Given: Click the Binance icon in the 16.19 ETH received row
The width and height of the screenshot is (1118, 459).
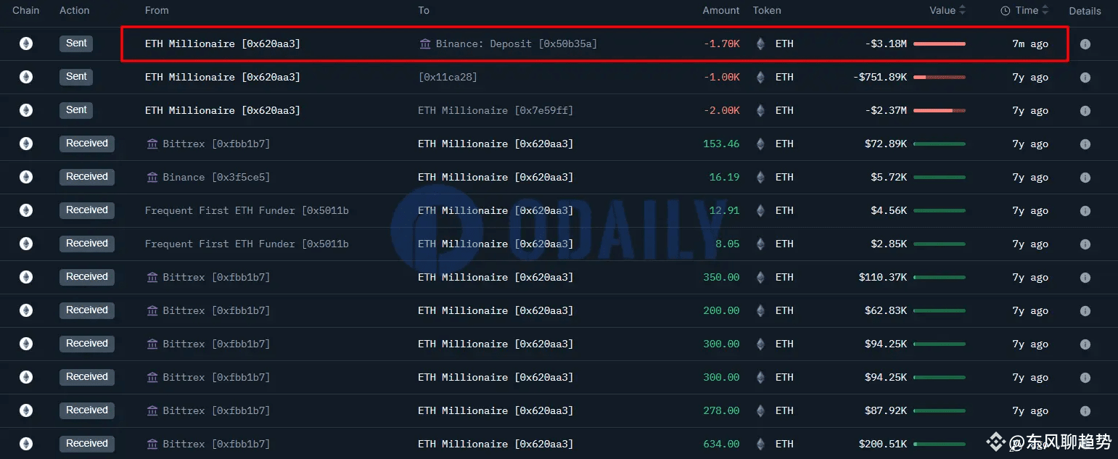Looking at the screenshot, I should pos(154,177).
